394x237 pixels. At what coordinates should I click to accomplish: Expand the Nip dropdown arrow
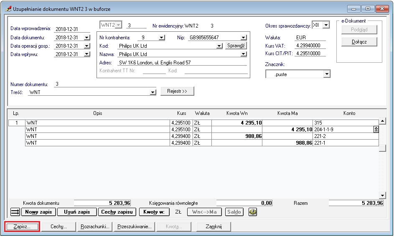tap(244, 38)
